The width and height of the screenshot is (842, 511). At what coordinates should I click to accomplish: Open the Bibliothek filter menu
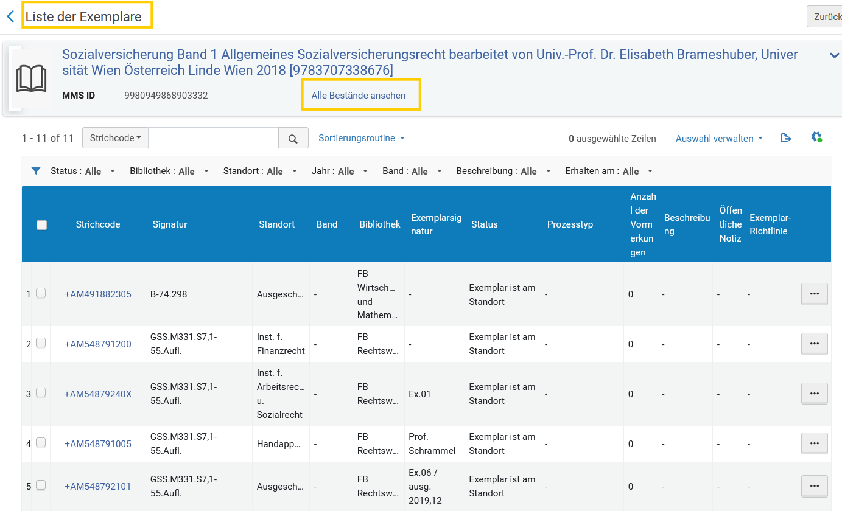click(x=169, y=171)
